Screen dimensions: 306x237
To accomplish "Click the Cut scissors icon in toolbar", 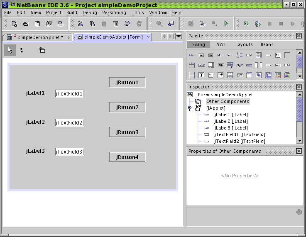I will [x=81, y=24].
